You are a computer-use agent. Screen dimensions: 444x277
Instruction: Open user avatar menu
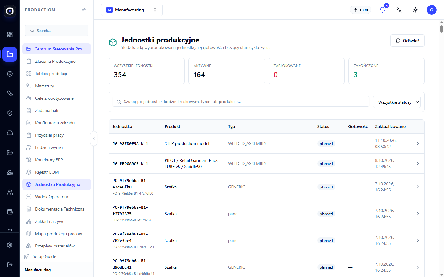click(x=432, y=10)
